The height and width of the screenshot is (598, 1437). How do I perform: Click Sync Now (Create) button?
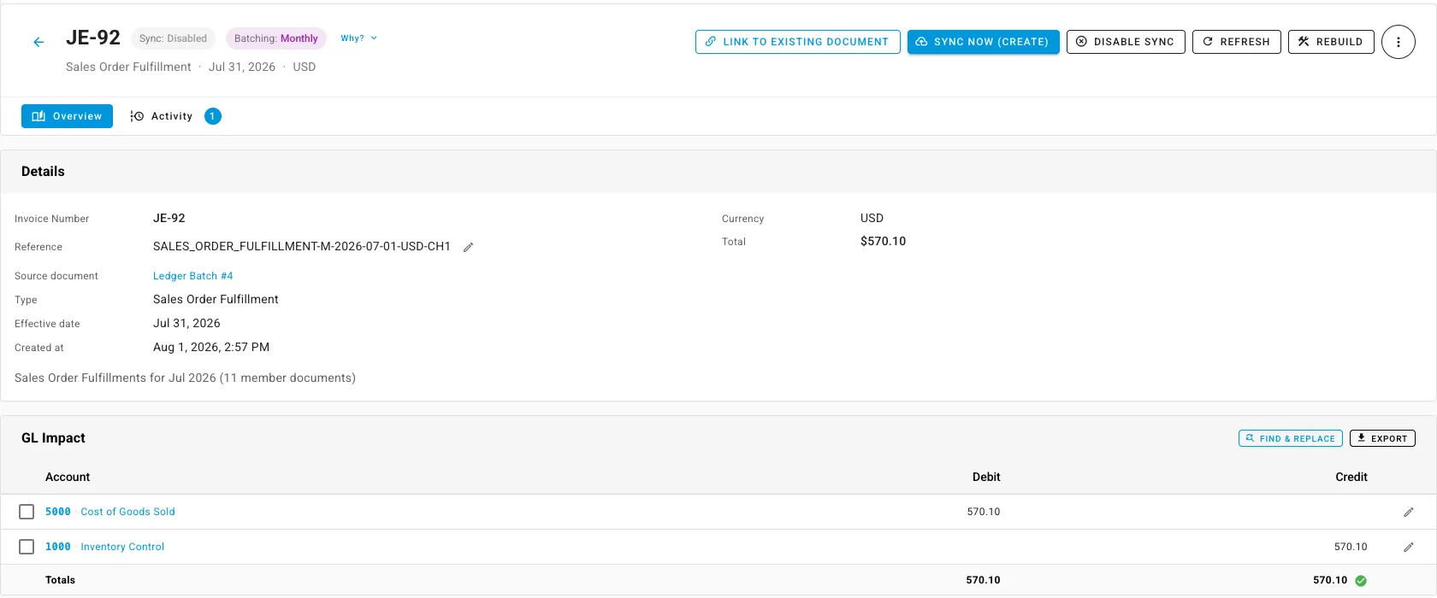983,42
